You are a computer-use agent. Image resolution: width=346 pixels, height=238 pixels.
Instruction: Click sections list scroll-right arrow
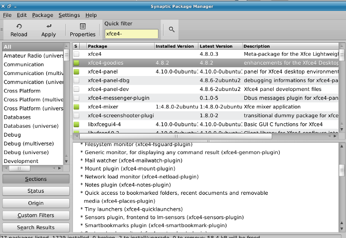pos(60,168)
